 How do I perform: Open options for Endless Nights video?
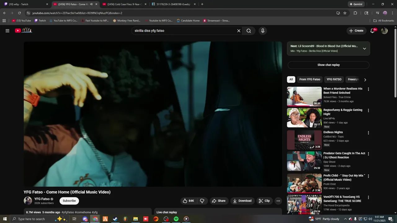pos(368,133)
